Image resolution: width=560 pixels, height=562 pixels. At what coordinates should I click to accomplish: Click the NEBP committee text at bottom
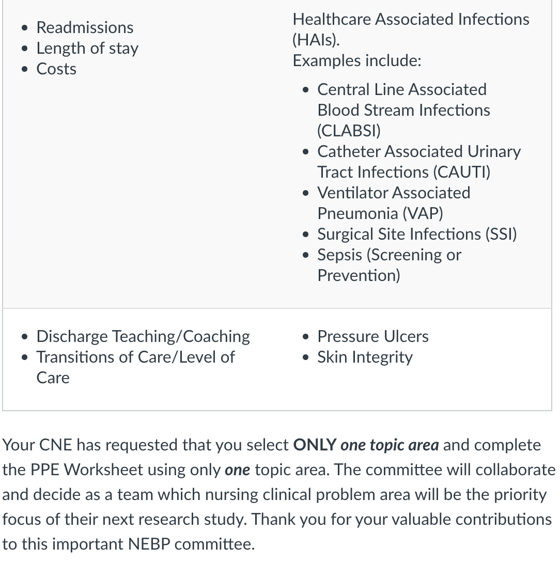192,544
